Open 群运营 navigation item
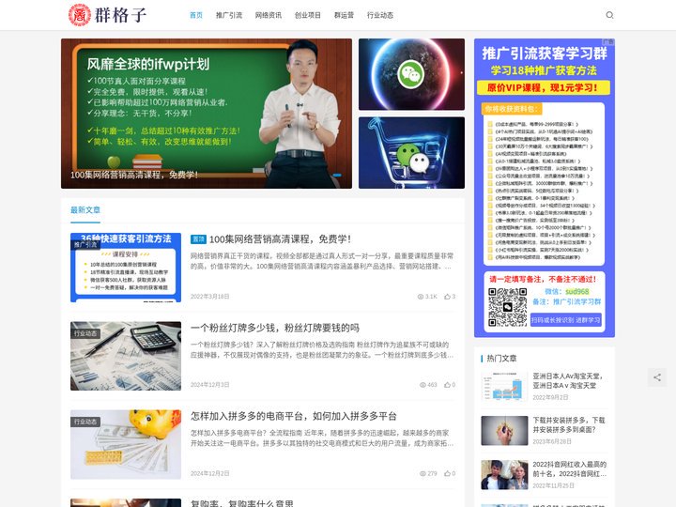This screenshot has height=507, width=676. coord(344,15)
